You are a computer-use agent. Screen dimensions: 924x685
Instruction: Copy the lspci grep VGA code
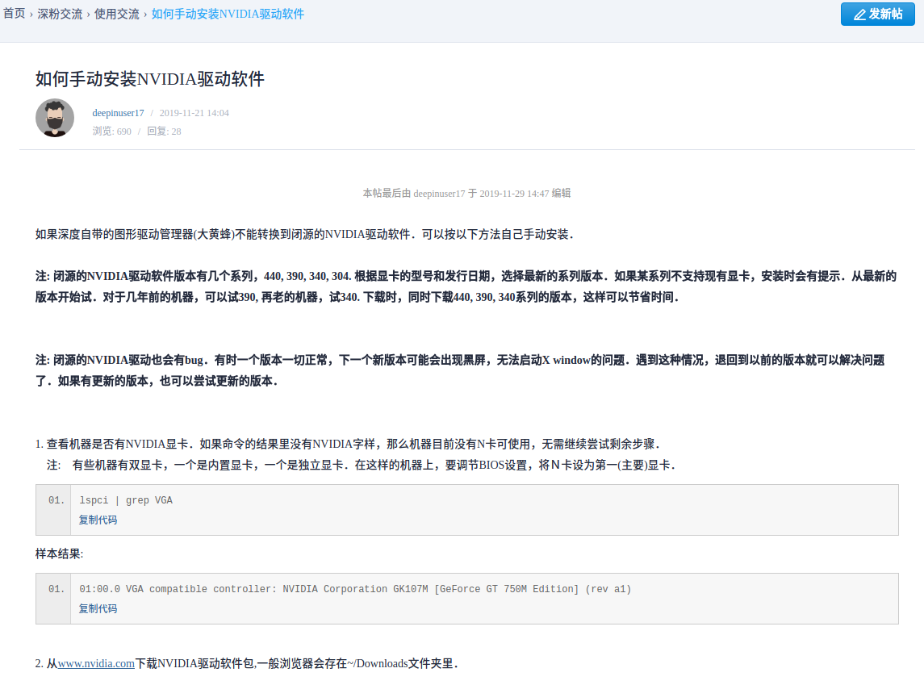[98, 520]
